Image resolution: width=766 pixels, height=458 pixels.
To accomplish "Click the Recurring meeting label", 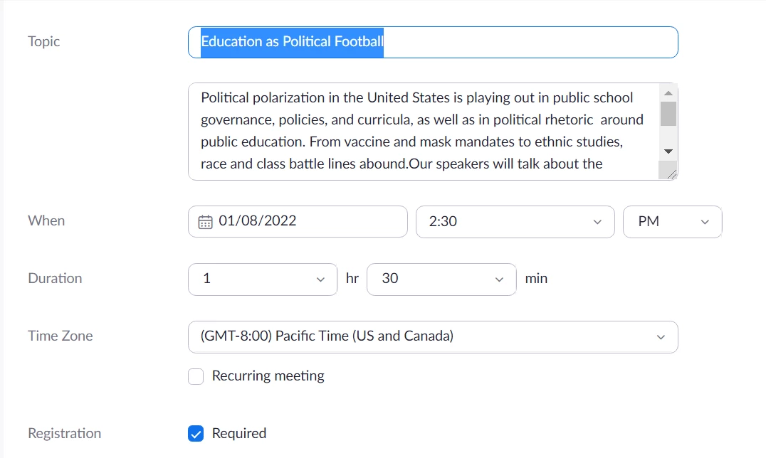I will [x=268, y=376].
